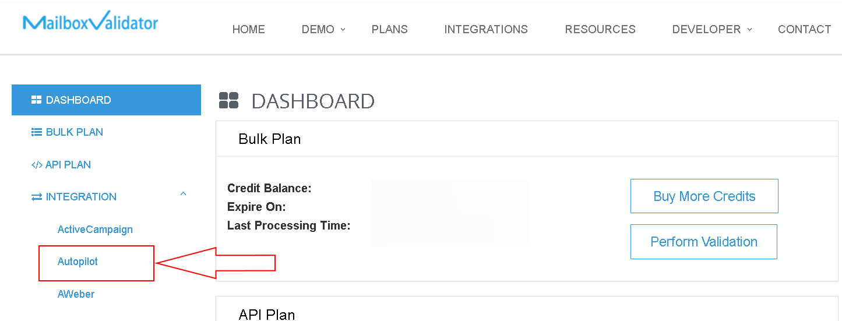Open the Bulk Plan sidebar item
Screen dimensions: 842x321
tap(75, 132)
